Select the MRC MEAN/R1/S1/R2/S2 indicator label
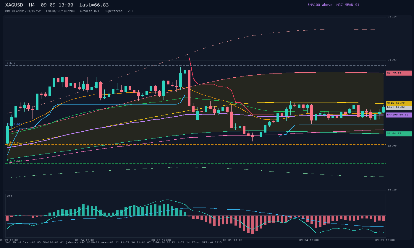This screenshot has width=414, height=248. click(23, 11)
